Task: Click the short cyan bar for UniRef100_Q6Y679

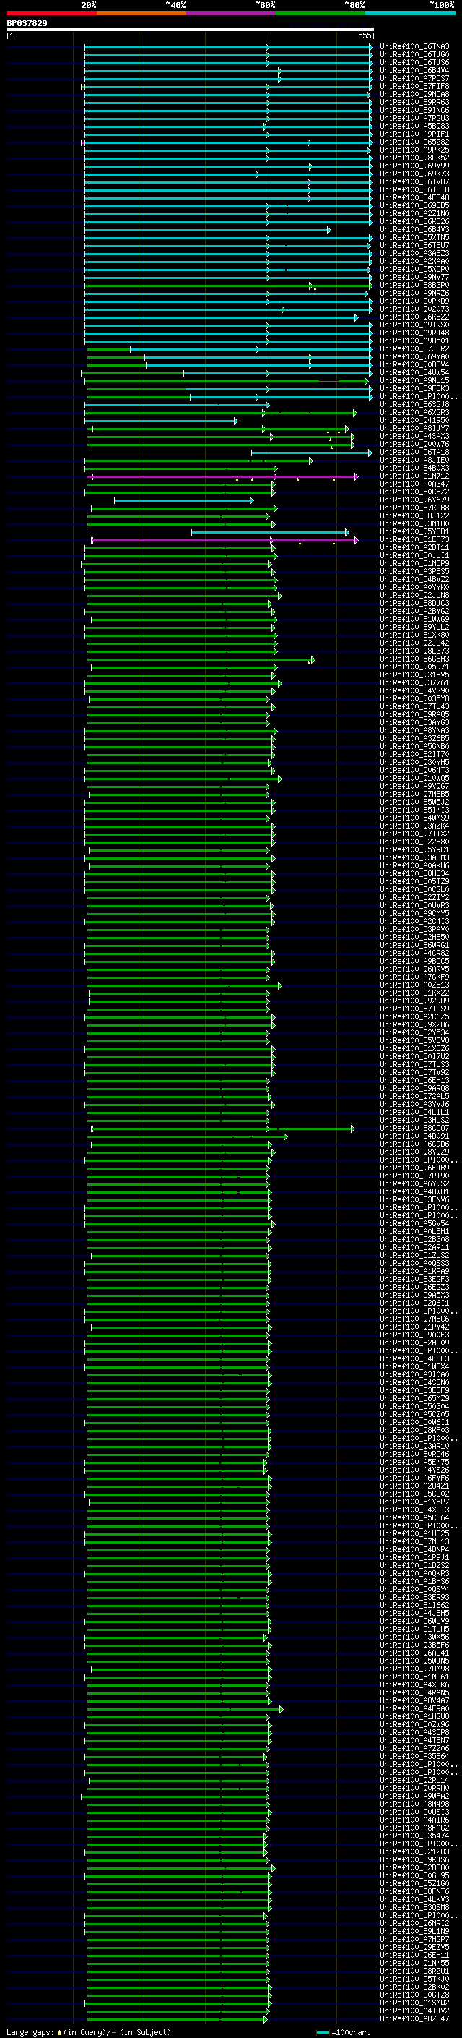Action: click(184, 500)
